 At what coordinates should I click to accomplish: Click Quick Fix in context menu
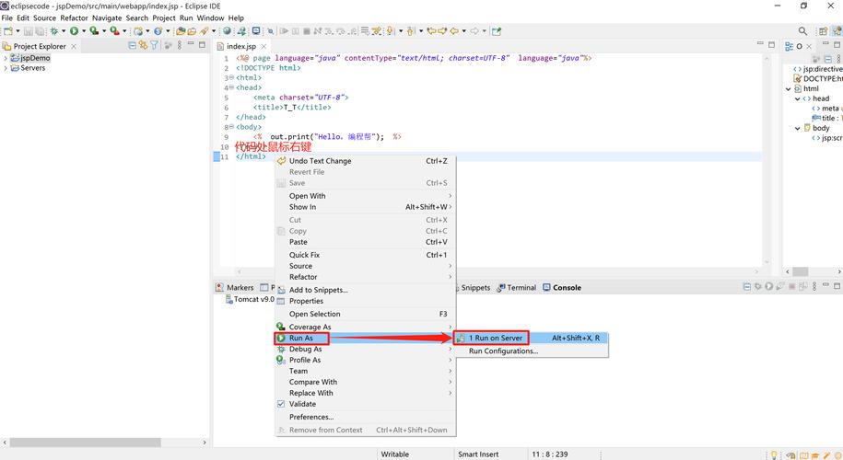(x=365, y=255)
